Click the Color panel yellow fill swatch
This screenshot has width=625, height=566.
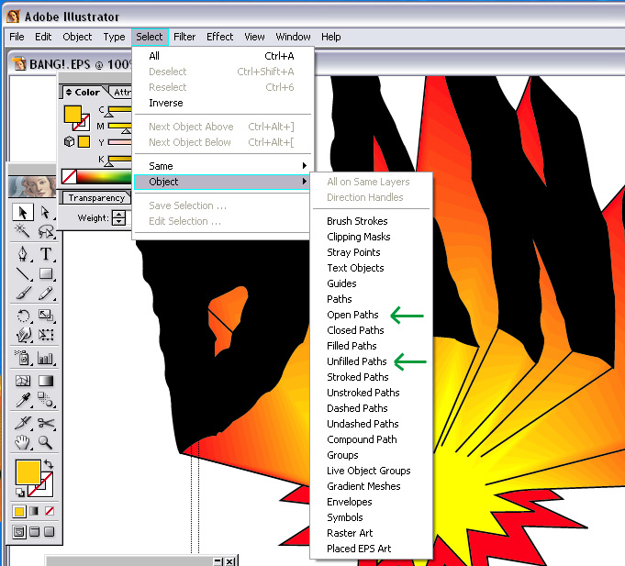point(73,114)
